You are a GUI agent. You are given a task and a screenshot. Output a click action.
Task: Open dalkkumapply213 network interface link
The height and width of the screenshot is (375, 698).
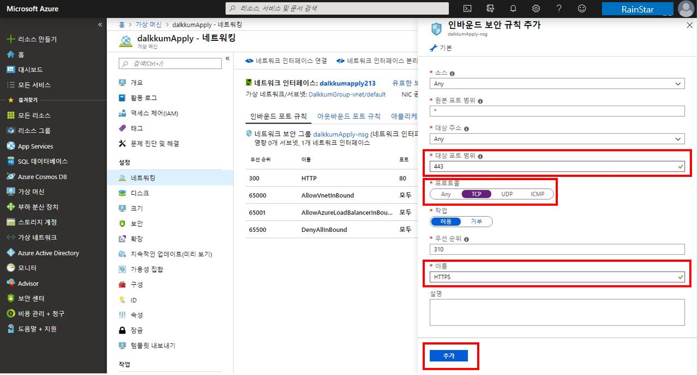[347, 83]
